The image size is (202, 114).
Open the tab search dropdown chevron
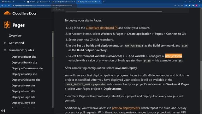click(185, 2)
